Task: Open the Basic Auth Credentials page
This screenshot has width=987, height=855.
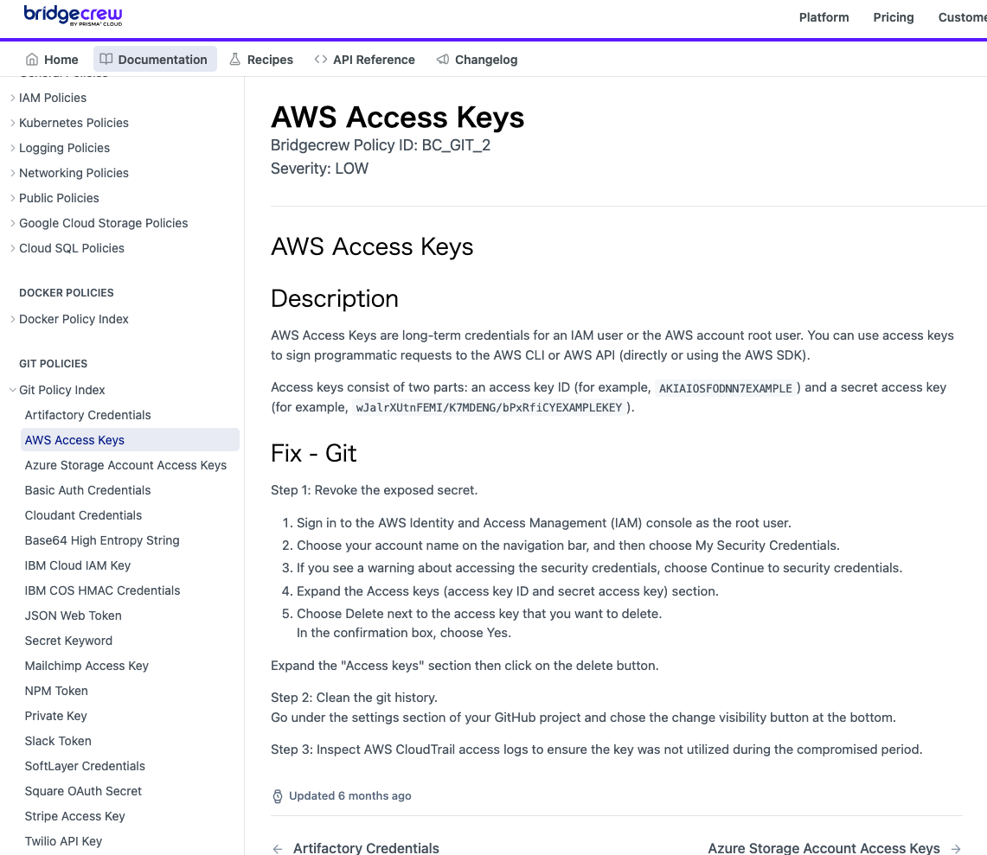Action: click(x=87, y=491)
